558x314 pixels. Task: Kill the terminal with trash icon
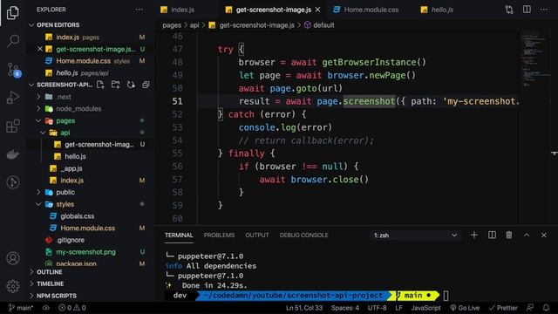pos(509,235)
